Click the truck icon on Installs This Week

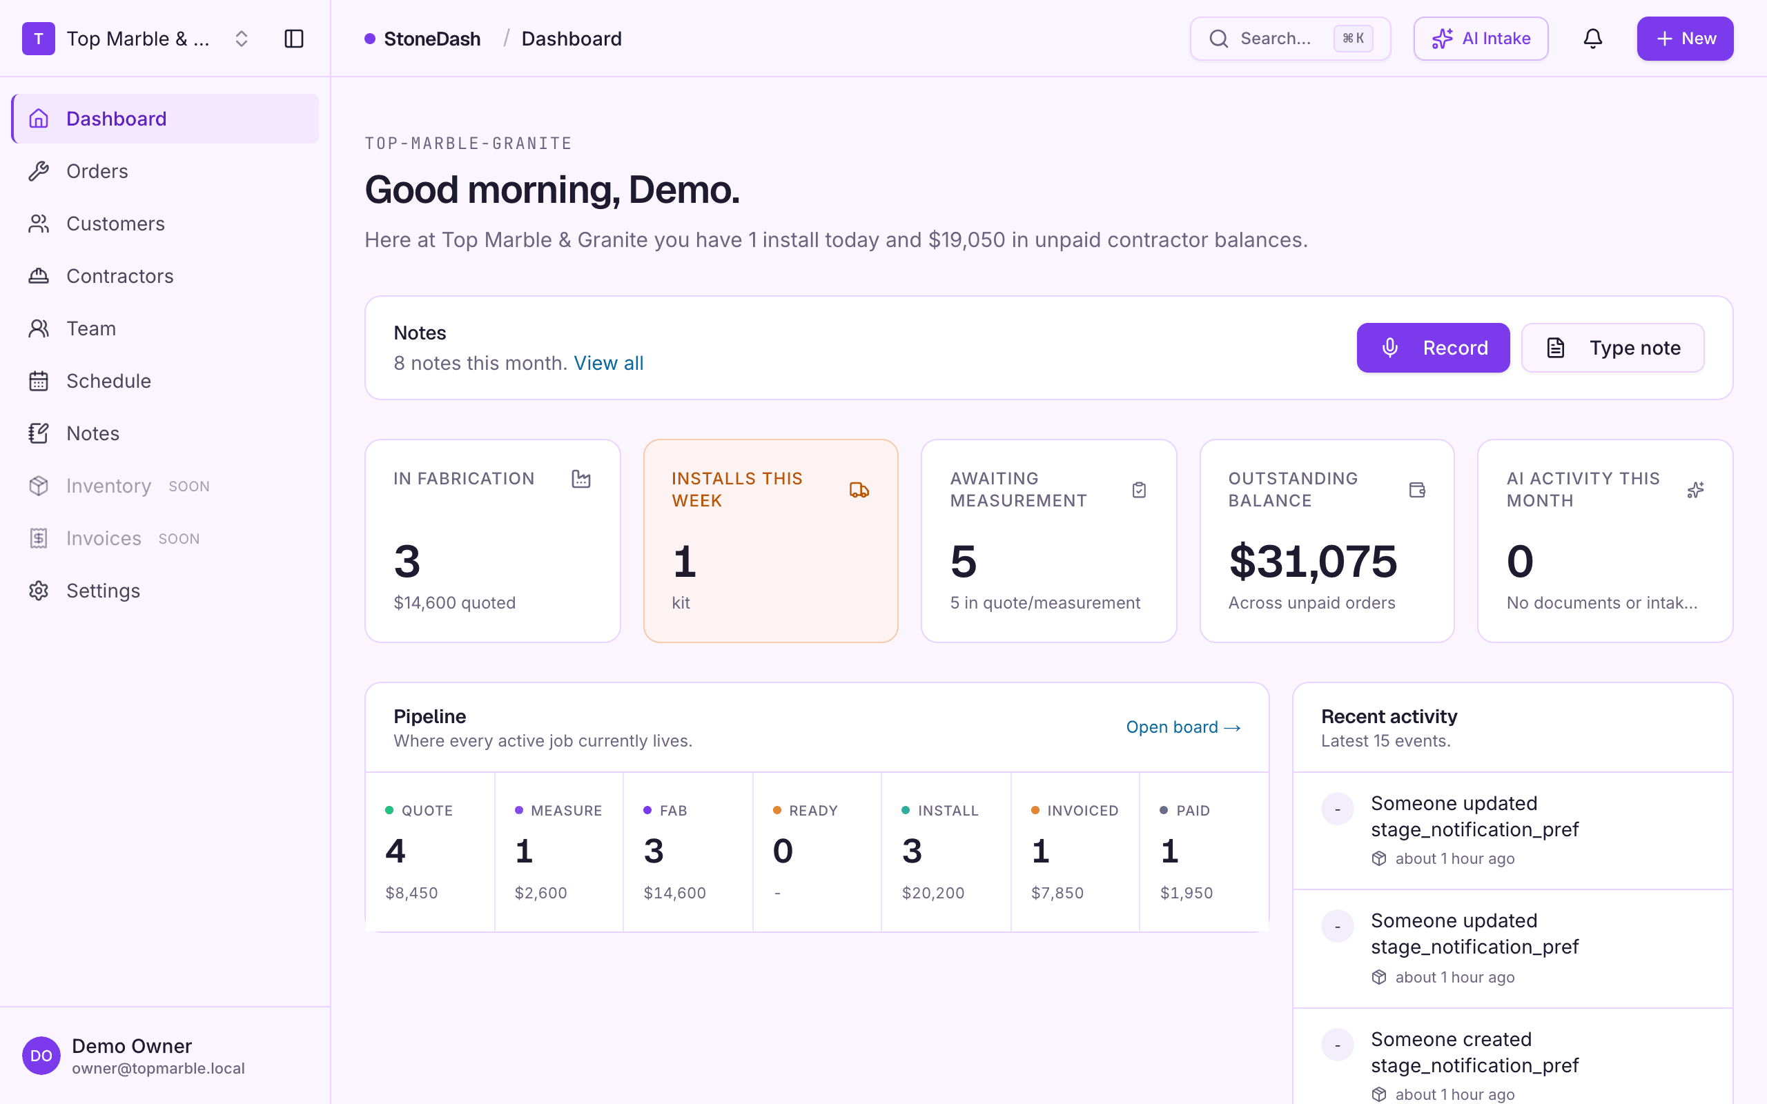(859, 490)
